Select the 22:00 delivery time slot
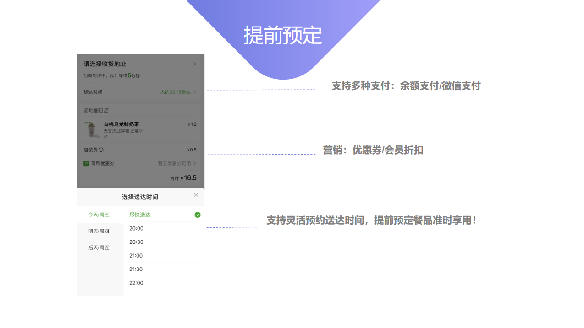Viewport: 584px width, 328px height. click(x=136, y=283)
